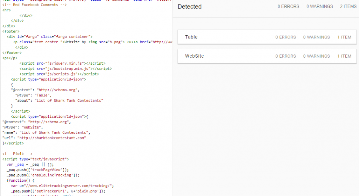Click the first "@context" schema.org line
Screen dimensions: 359x196
pyautogui.click(x=45, y=90)
